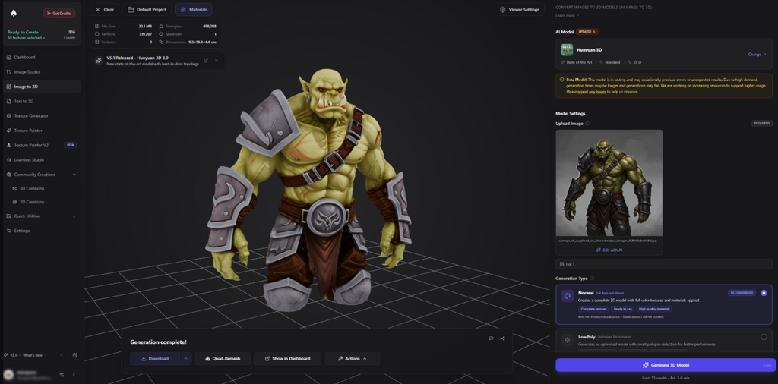Select Image to 3D in the sidebar

[x=42, y=87]
